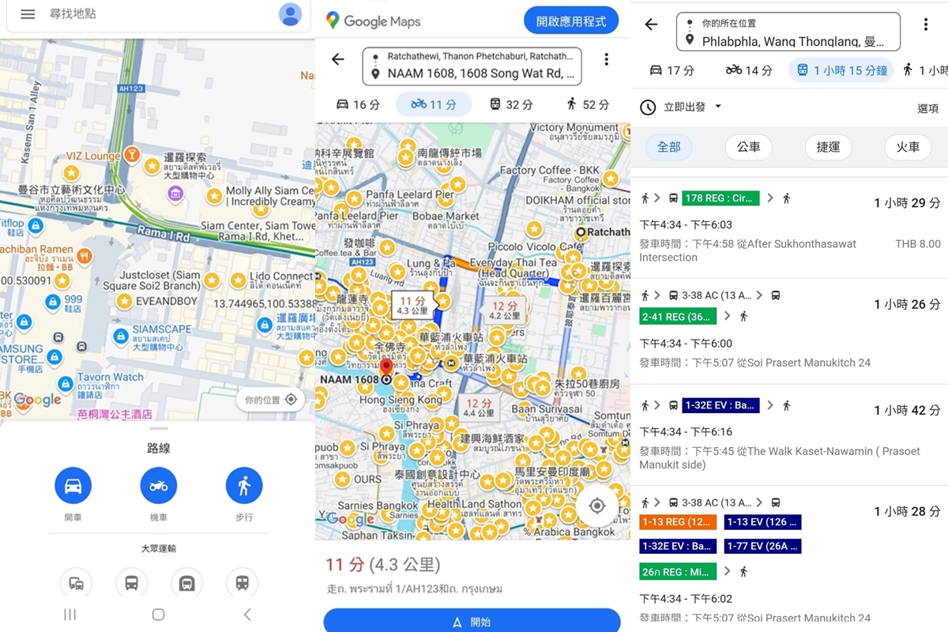Screen dimensions: 948x632
Task: Click orange 1-13 REG bus badge
Action: point(678,522)
